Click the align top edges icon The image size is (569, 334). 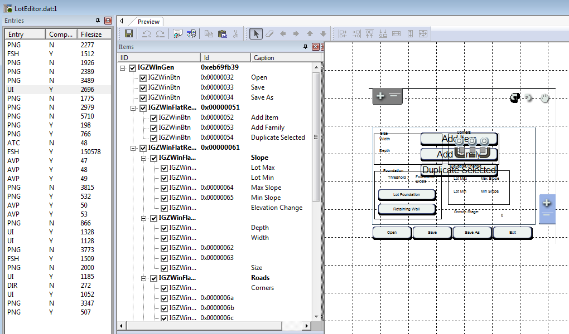369,34
